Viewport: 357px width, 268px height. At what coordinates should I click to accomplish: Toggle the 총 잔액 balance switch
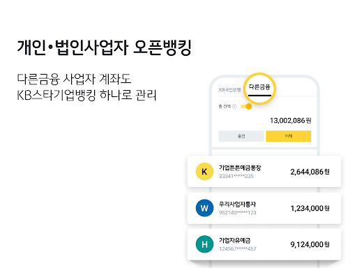[246, 107]
